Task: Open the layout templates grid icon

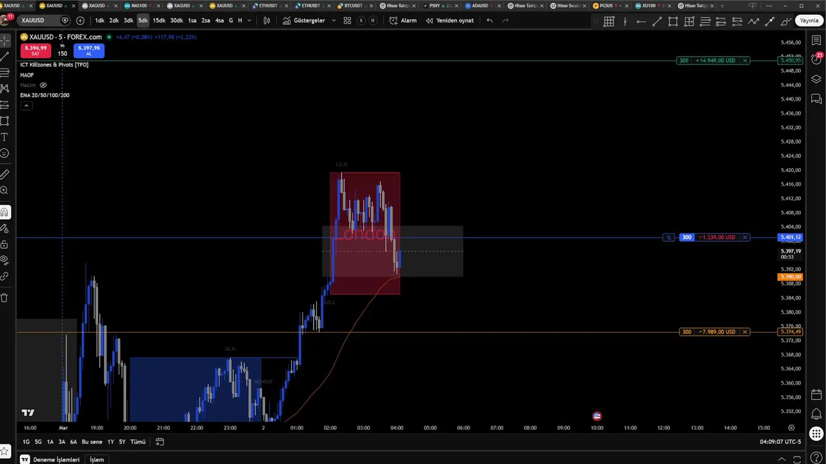Action: coord(347,21)
